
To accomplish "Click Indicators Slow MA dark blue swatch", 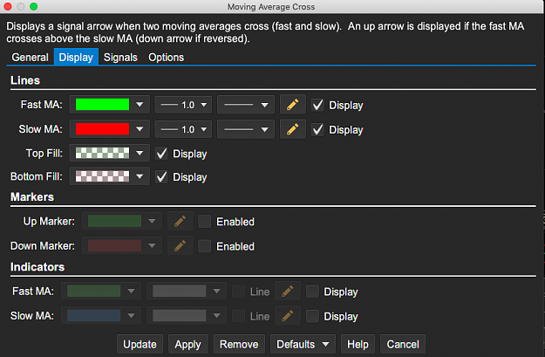I will tap(94, 316).
